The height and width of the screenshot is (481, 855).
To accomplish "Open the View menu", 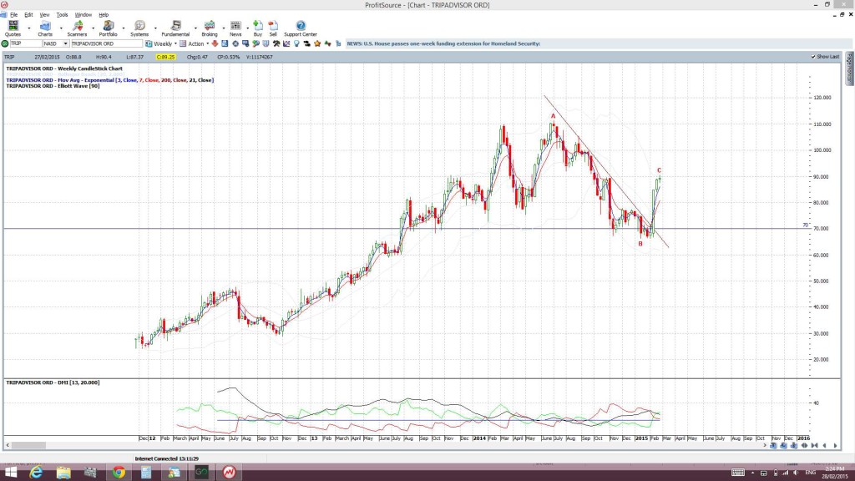I will point(45,15).
